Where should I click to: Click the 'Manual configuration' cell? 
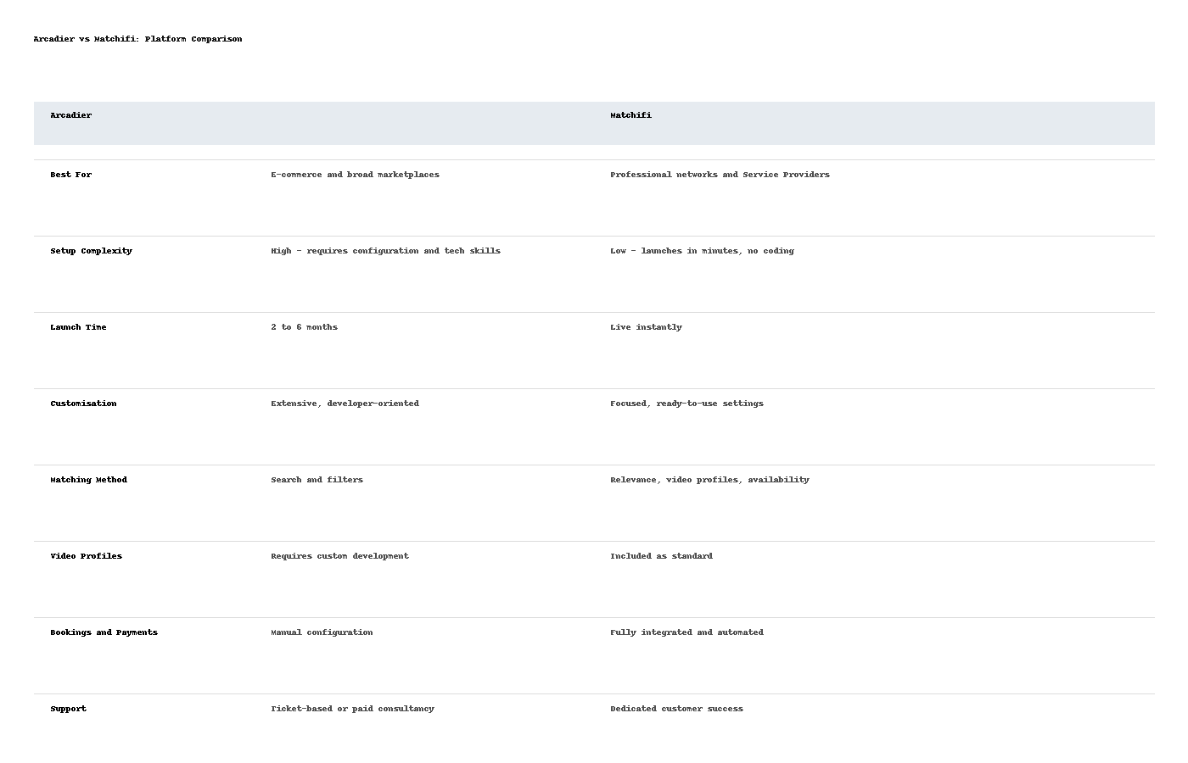tap(322, 632)
